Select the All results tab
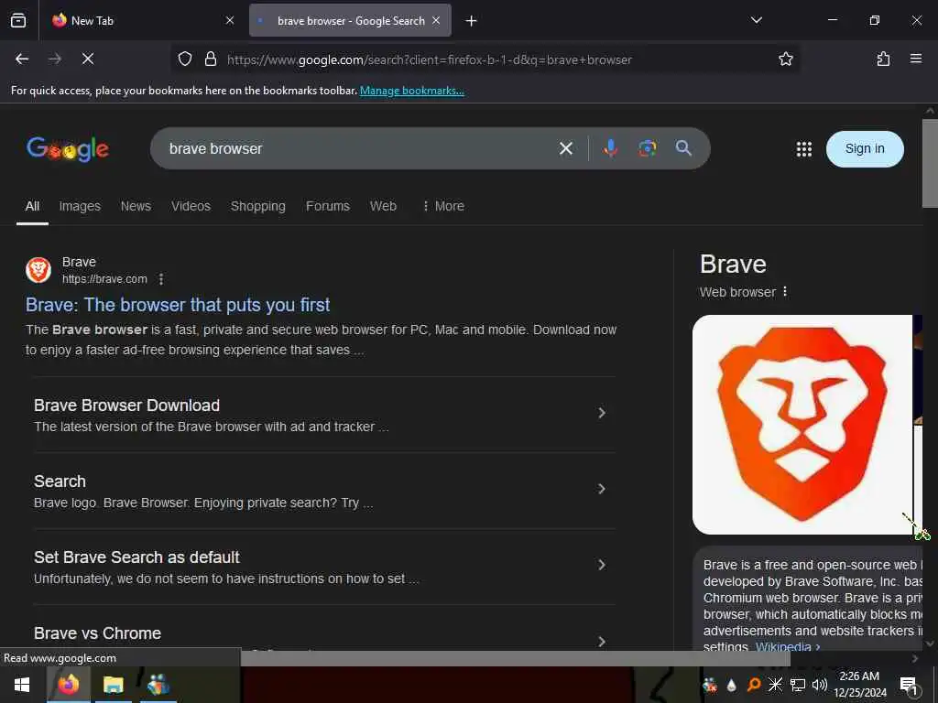The image size is (938, 703). click(32, 206)
